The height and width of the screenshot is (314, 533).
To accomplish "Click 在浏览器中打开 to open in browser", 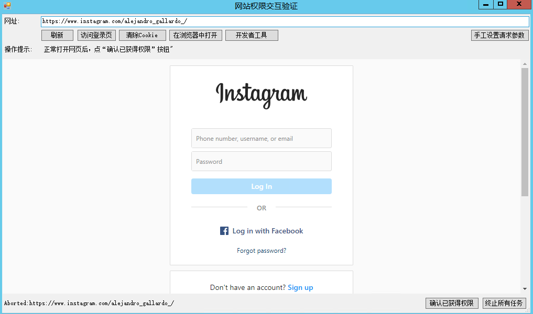I will point(195,35).
